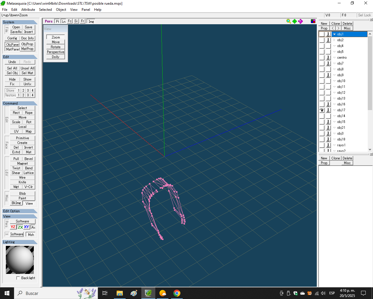Hide obj17 using its eye icon
The width and height of the screenshot is (373, 299).
[322, 110]
